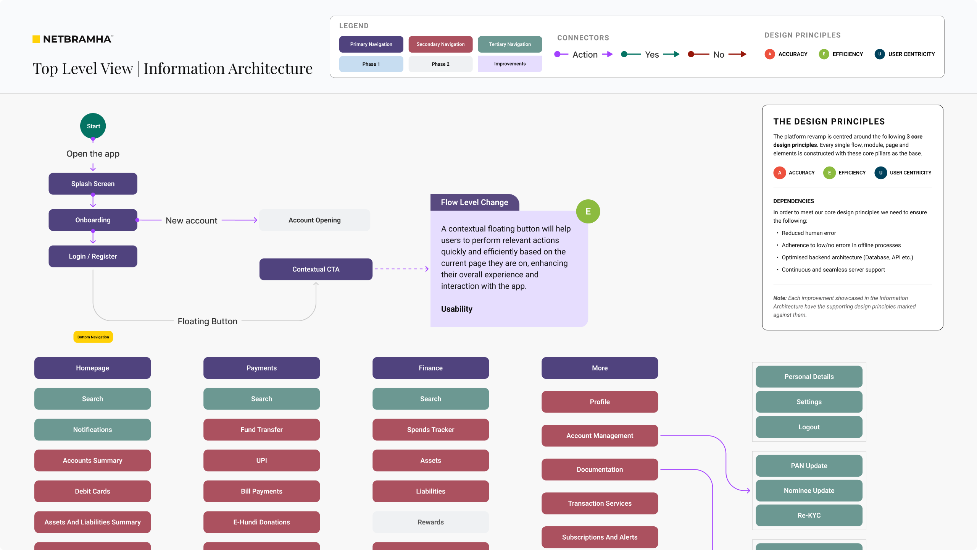
Task: Click the Spends Tracker block
Action: click(x=430, y=430)
